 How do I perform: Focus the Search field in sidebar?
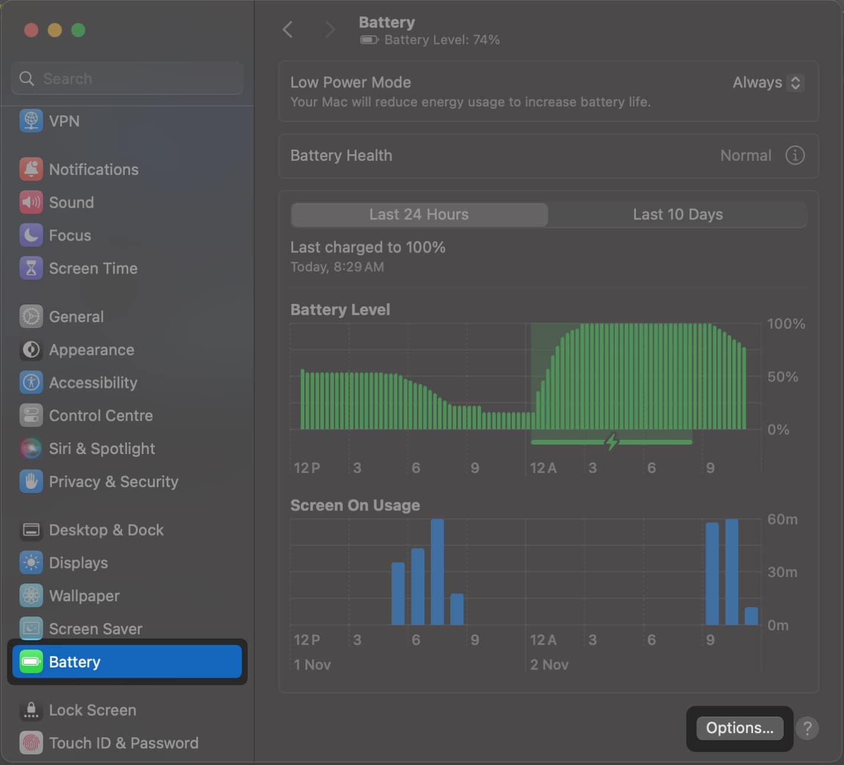point(127,79)
